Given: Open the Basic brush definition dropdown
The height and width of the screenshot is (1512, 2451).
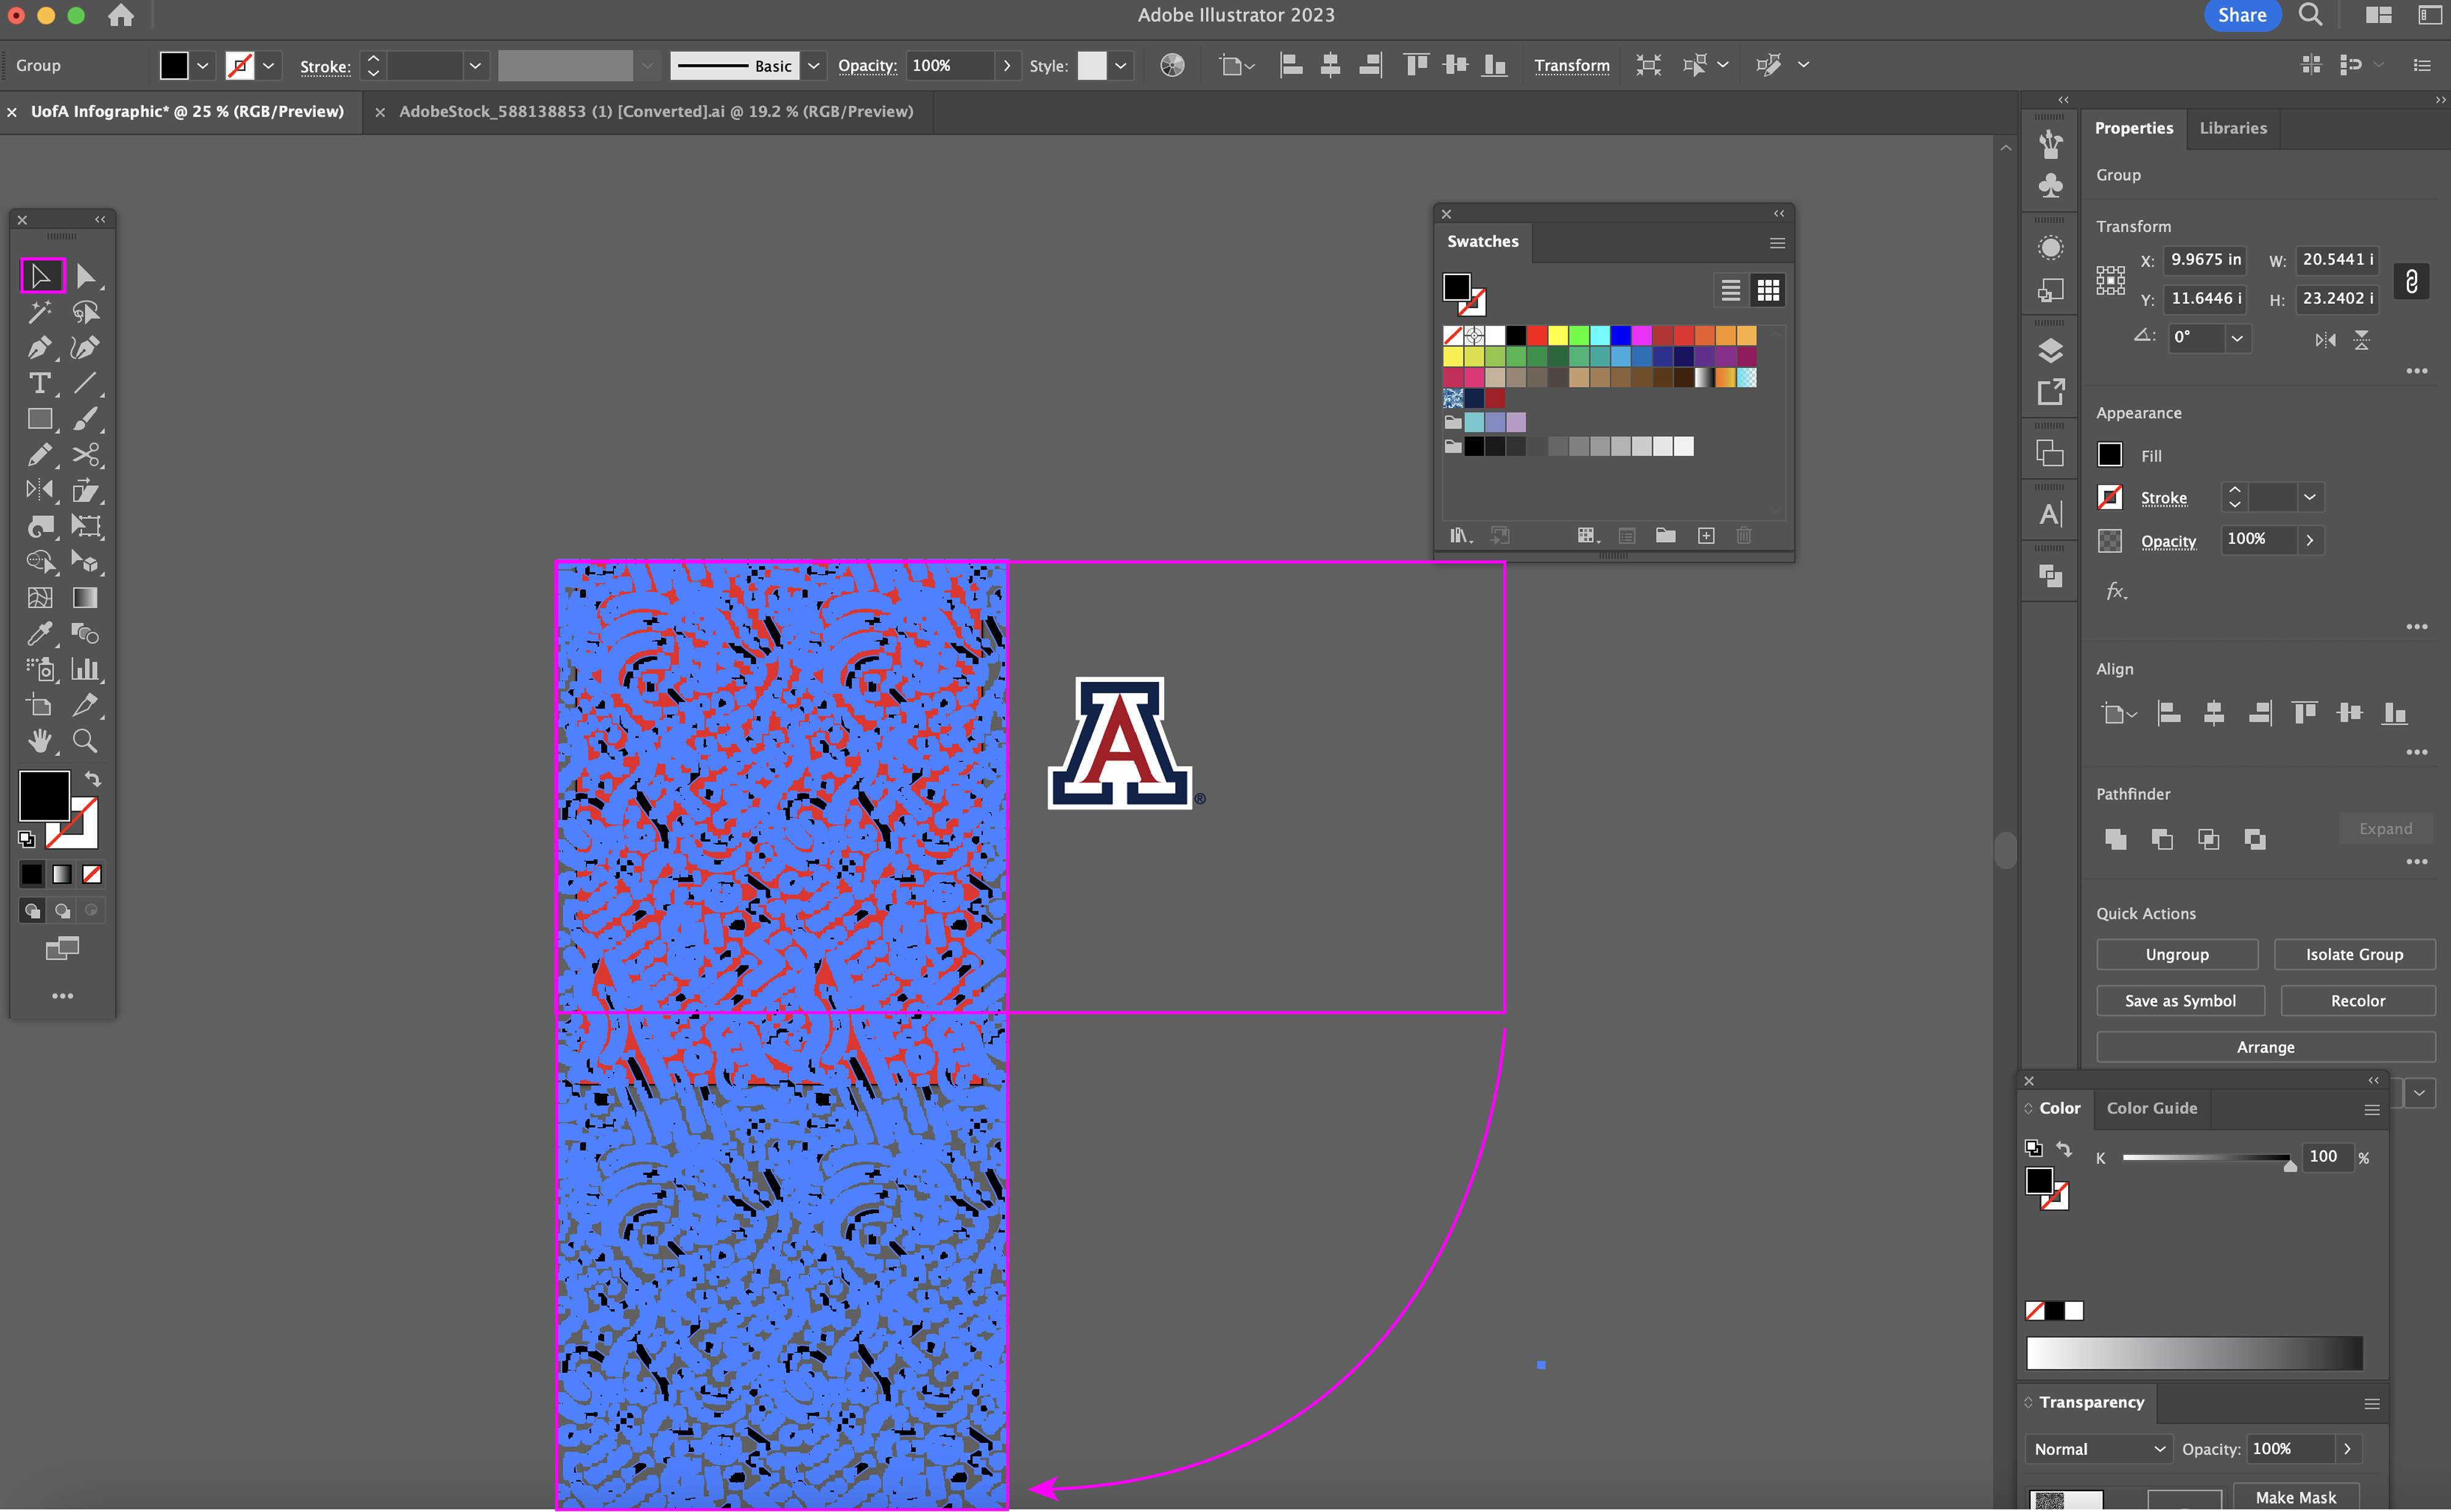Looking at the screenshot, I should click(814, 66).
